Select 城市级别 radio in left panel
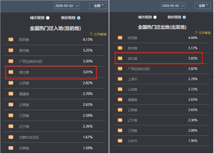This screenshot has width=214, height=154. tap(48, 18)
